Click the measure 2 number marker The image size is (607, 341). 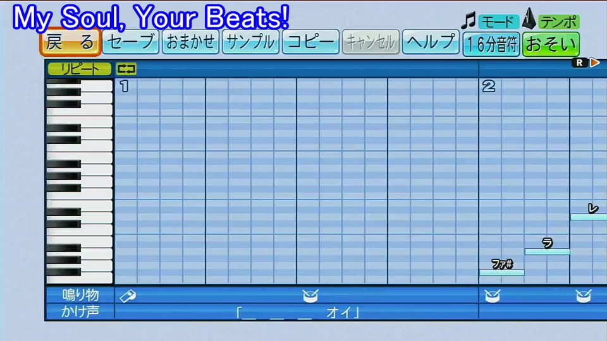point(489,86)
